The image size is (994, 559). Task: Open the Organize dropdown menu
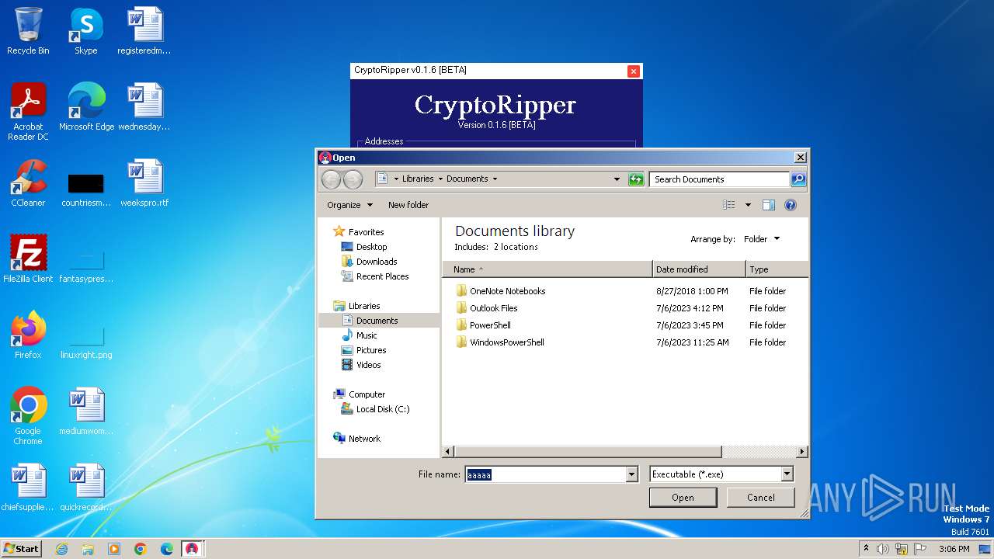[x=349, y=205]
